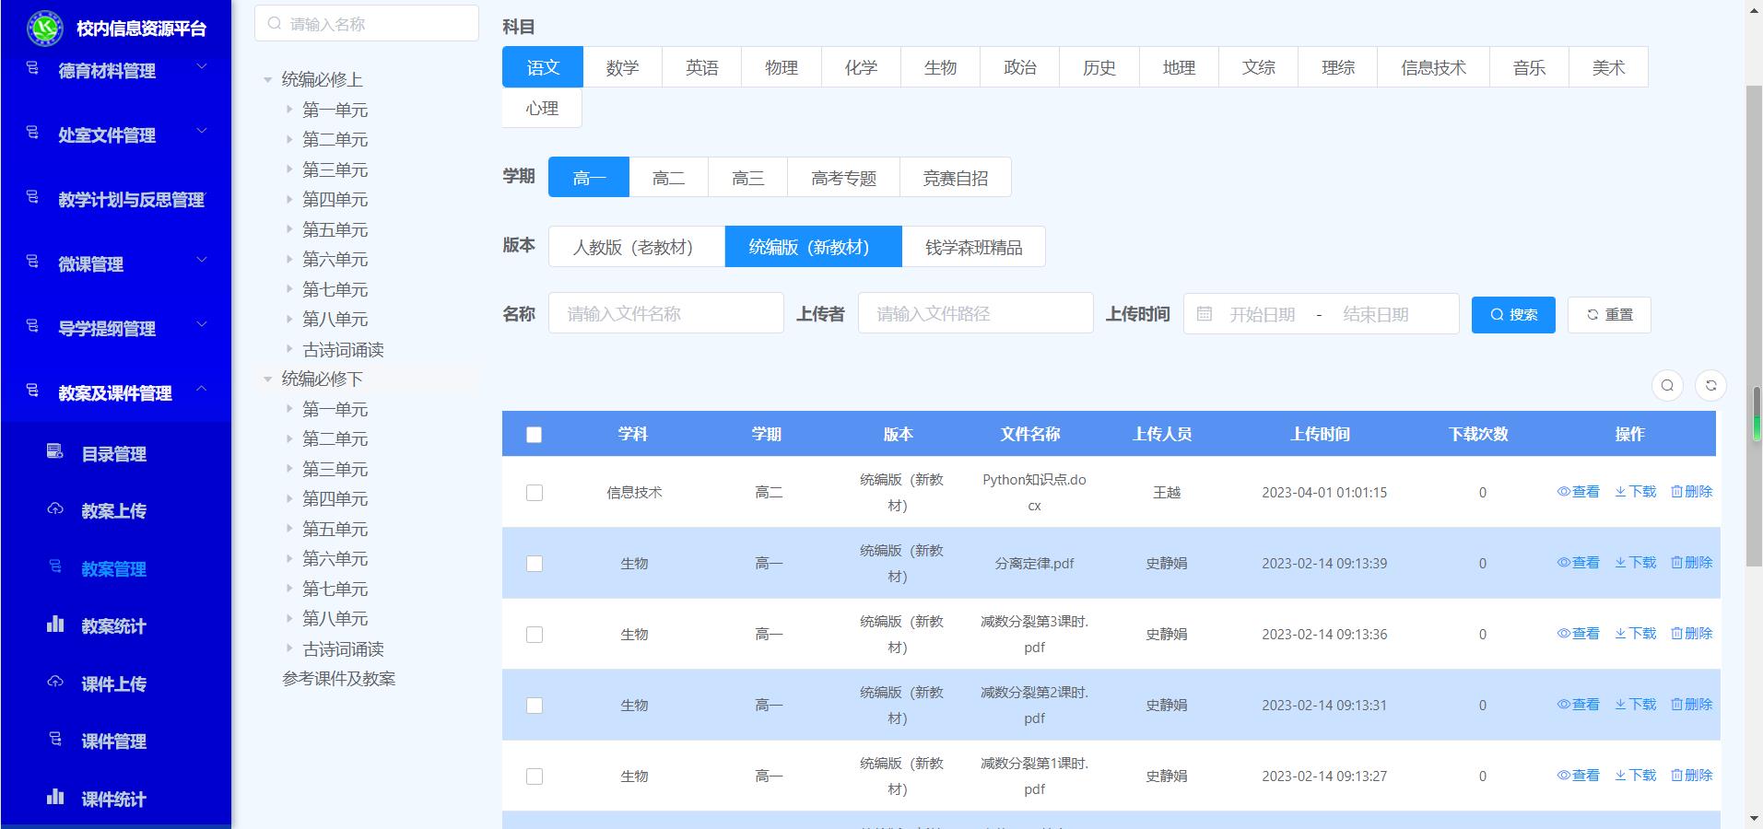Image resolution: width=1763 pixels, height=829 pixels.
Task: Select the 高二 semester tab
Action: pyautogui.click(x=668, y=178)
